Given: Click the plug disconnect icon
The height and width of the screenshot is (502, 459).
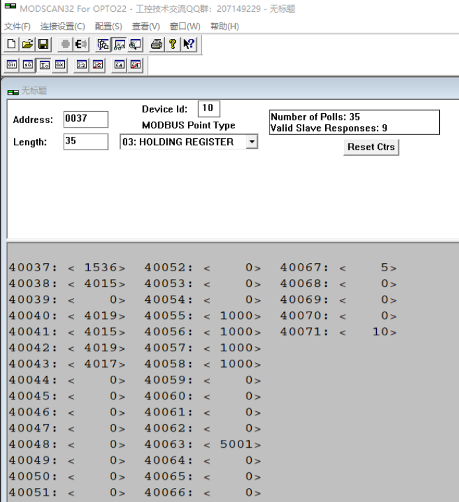Looking at the screenshot, I should (x=81, y=44).
